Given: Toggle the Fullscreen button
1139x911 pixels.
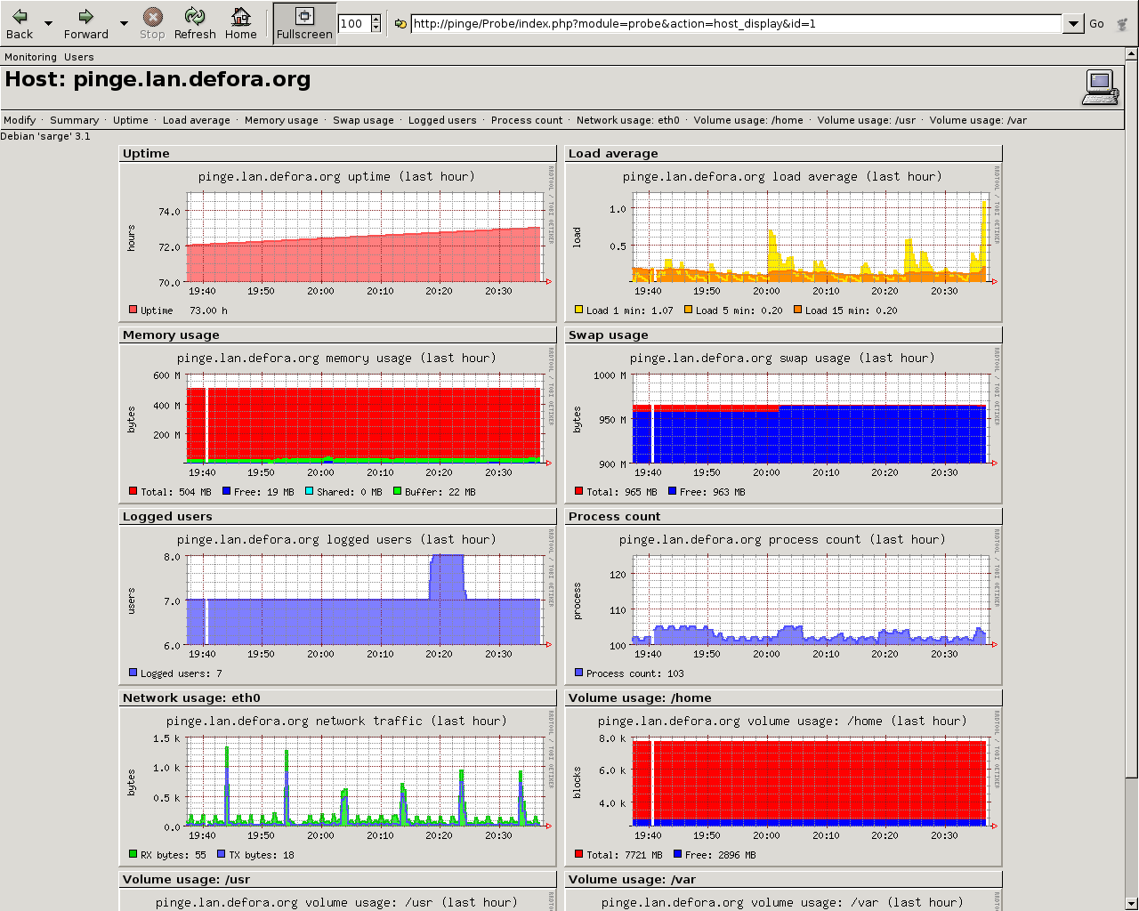Looking at the screenshot, I should (x=304, y=23).
